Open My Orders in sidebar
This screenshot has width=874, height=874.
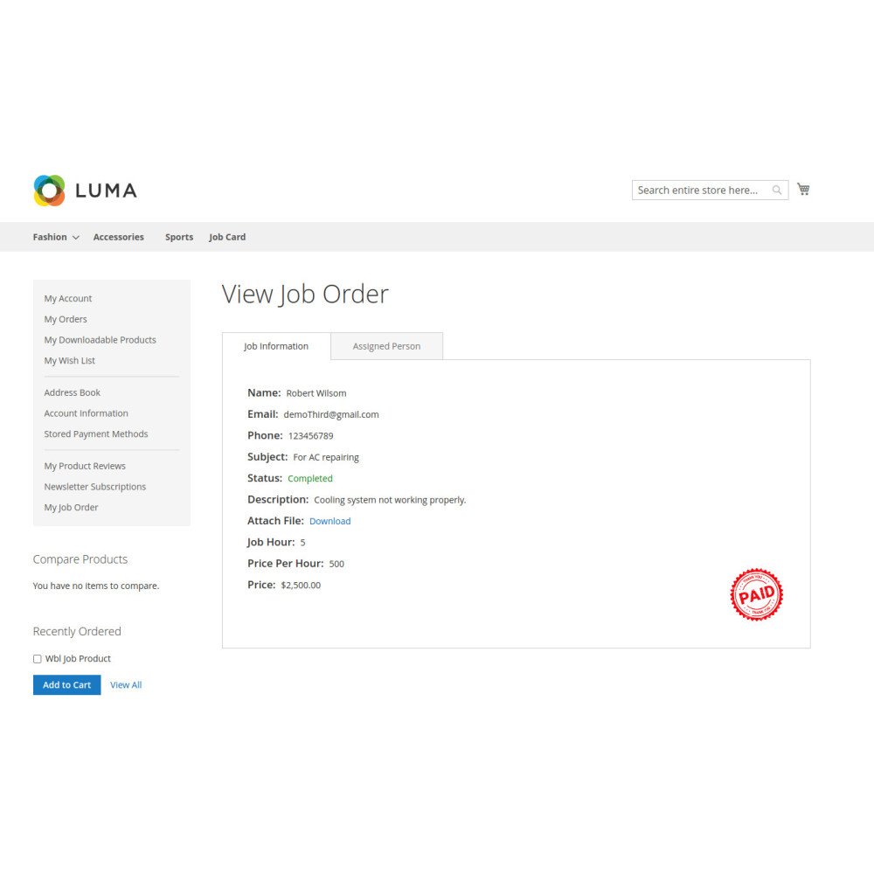coord(66,319)
